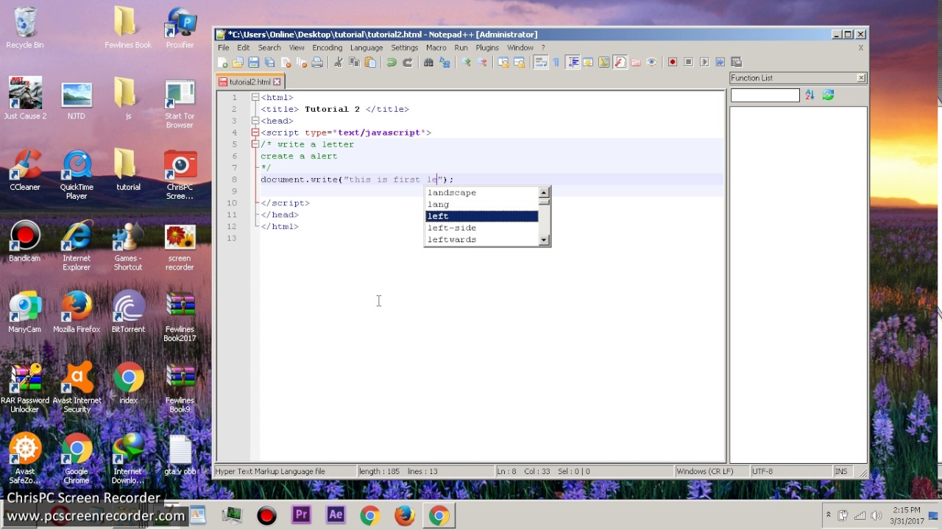The height and width of the screenshot is (530, 942).
Task: Click the Playback macro icon
Action: [704, 63]
